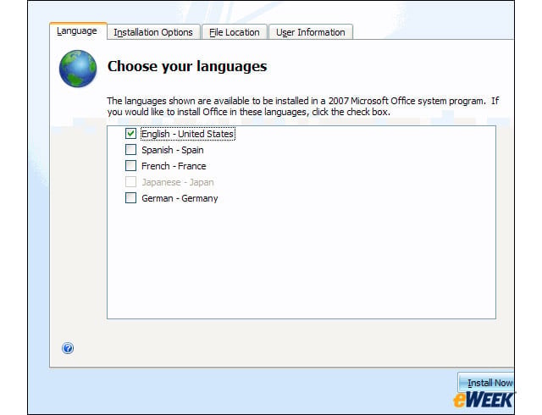This screenshot has width=542, height=415.
Task: Open the File Location tab
Action: (235, 32)
